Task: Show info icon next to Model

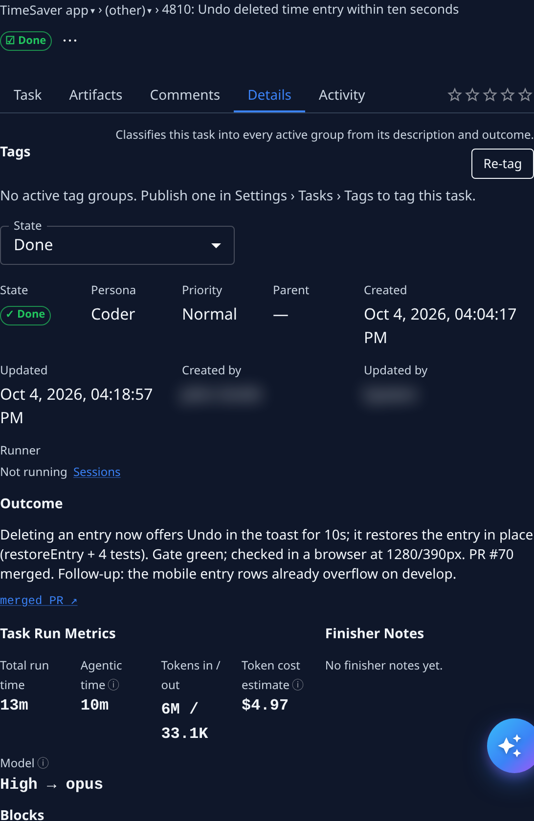Action: [43, 763]
